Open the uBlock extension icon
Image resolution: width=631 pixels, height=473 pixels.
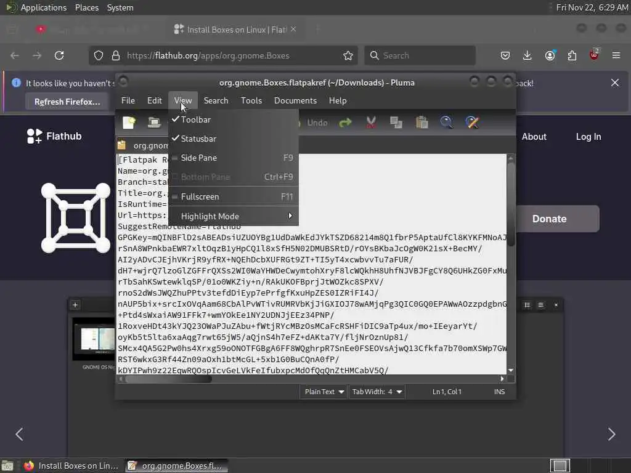pyautogui.click(x=594, y=55)
